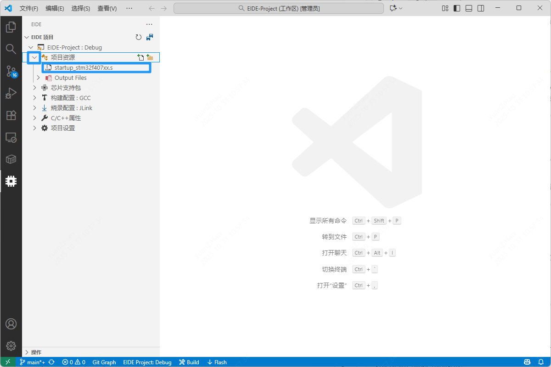Click the command center search box
Screen dimensions: 551x367
278,8
